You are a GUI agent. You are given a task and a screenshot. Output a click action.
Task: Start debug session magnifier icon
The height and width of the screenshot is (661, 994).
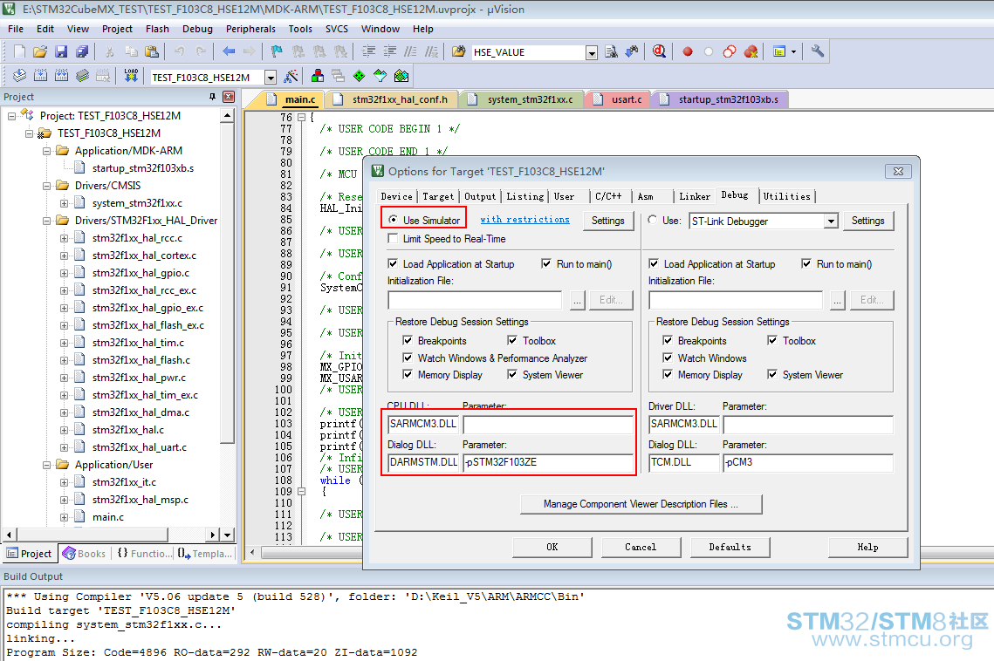[x=659, y=52]
